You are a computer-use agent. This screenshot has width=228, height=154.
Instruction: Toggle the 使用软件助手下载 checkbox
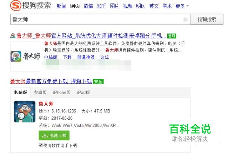(41, 145)
